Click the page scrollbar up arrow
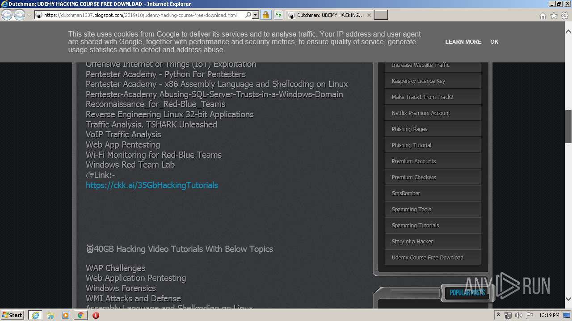The image size is (572, 321). (568, 31)
